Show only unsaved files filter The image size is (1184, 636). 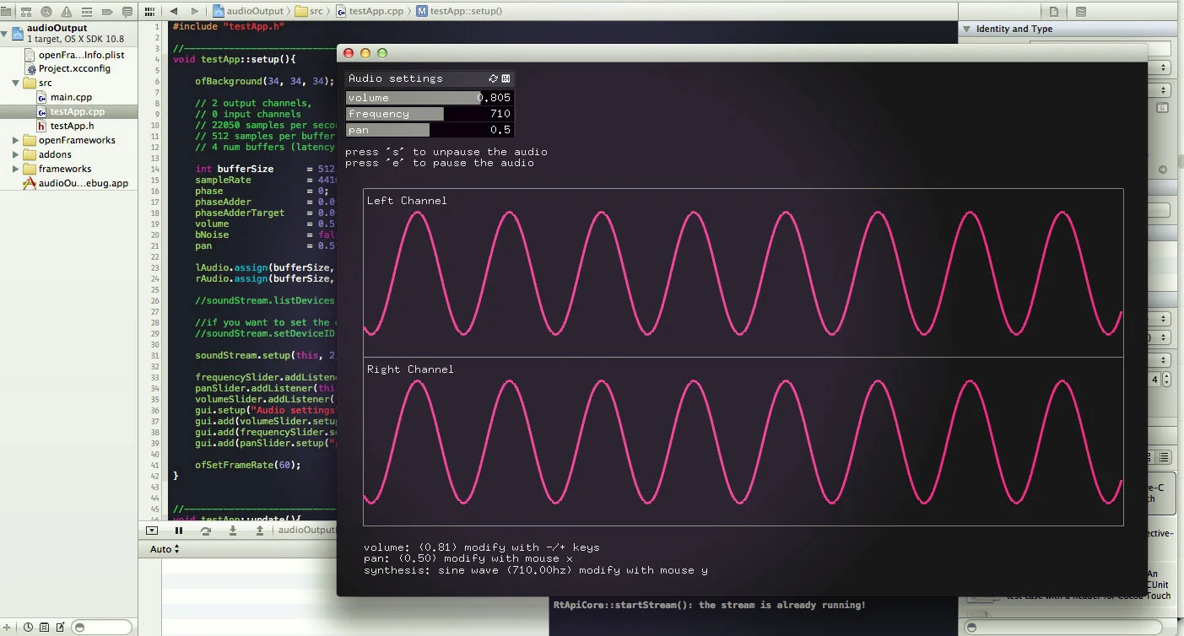[60, 627]
